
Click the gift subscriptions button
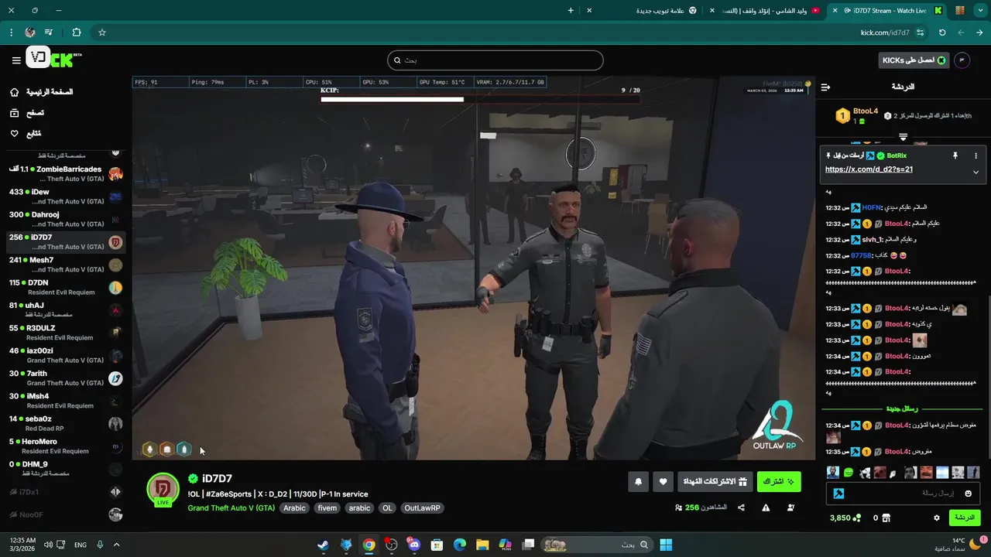[x=714, y=482]
